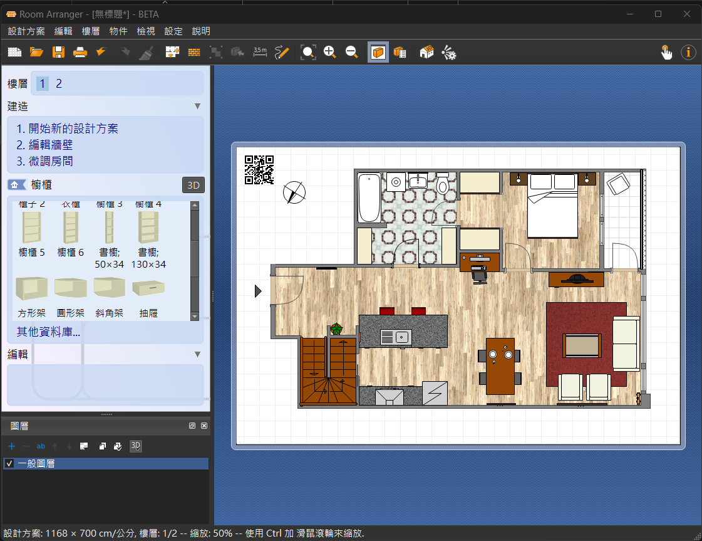Click the Save project floppy disk icon
Image resolution: width=702 pixels, height=541 pixels.
point(58,53)
